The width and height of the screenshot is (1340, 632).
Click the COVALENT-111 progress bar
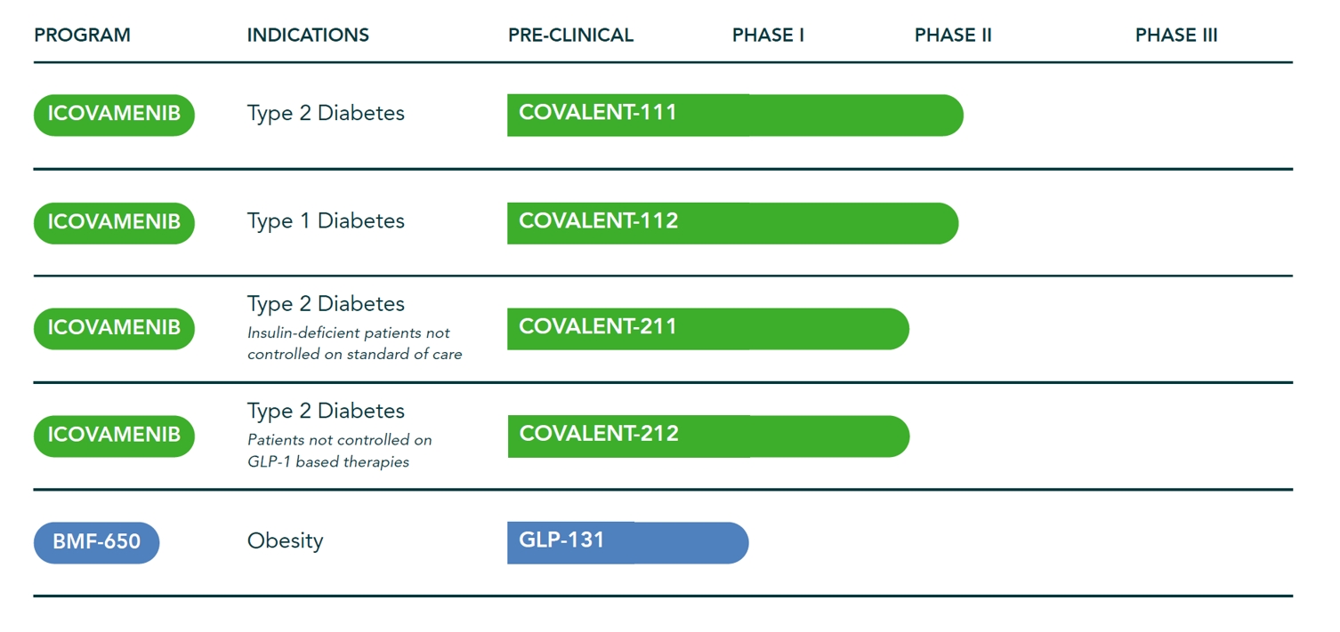point(734,115)
